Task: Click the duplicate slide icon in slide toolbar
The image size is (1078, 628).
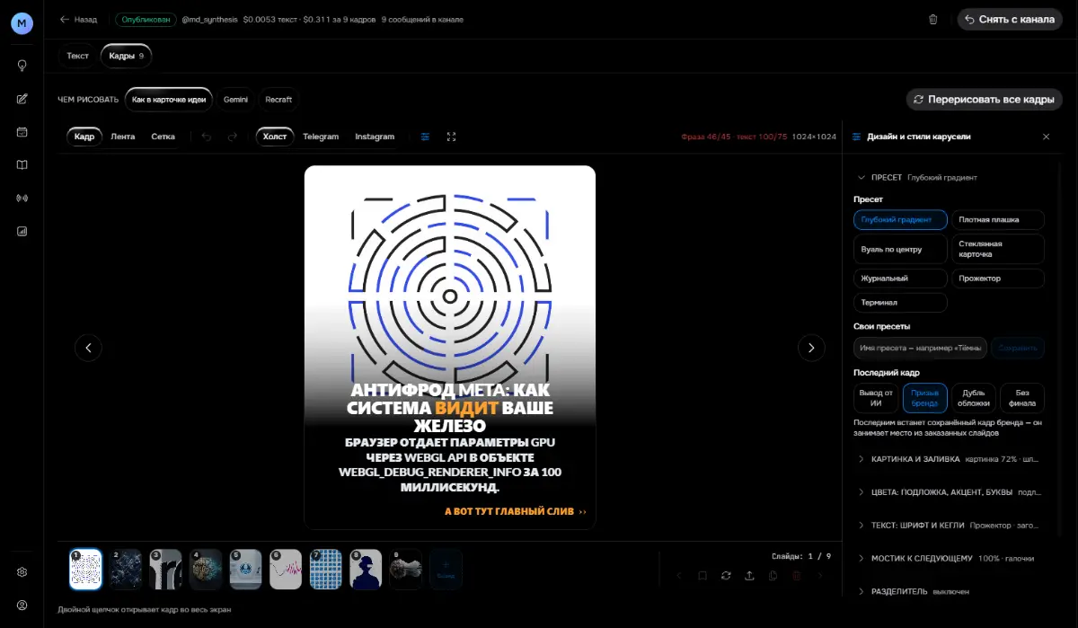Action: (773, 576)
